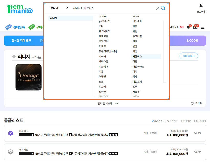
Task: Click the blue SELL tag icon
Action: point(8,27)
